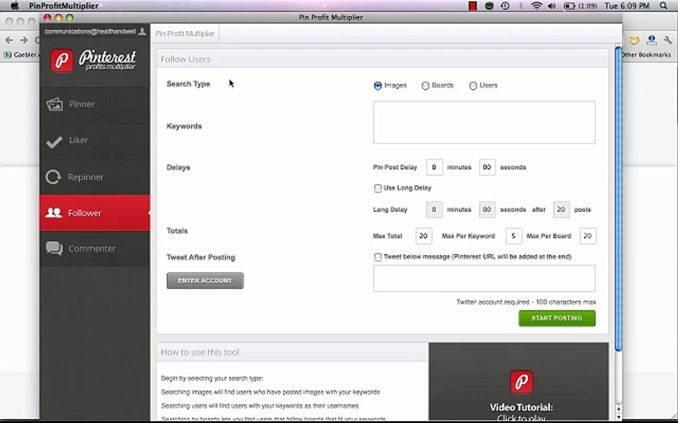Viewport: 678px width, 423px height.
Task: Open the Liker checkmark section
Action: 95,141
